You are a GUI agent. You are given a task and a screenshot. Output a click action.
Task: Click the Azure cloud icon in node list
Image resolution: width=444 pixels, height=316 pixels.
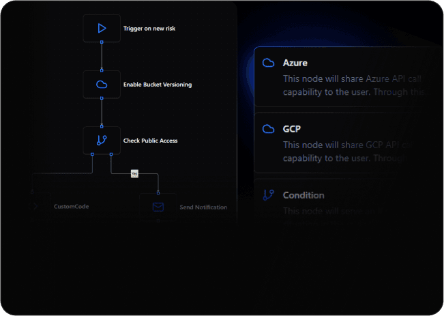tap(268, 63)
